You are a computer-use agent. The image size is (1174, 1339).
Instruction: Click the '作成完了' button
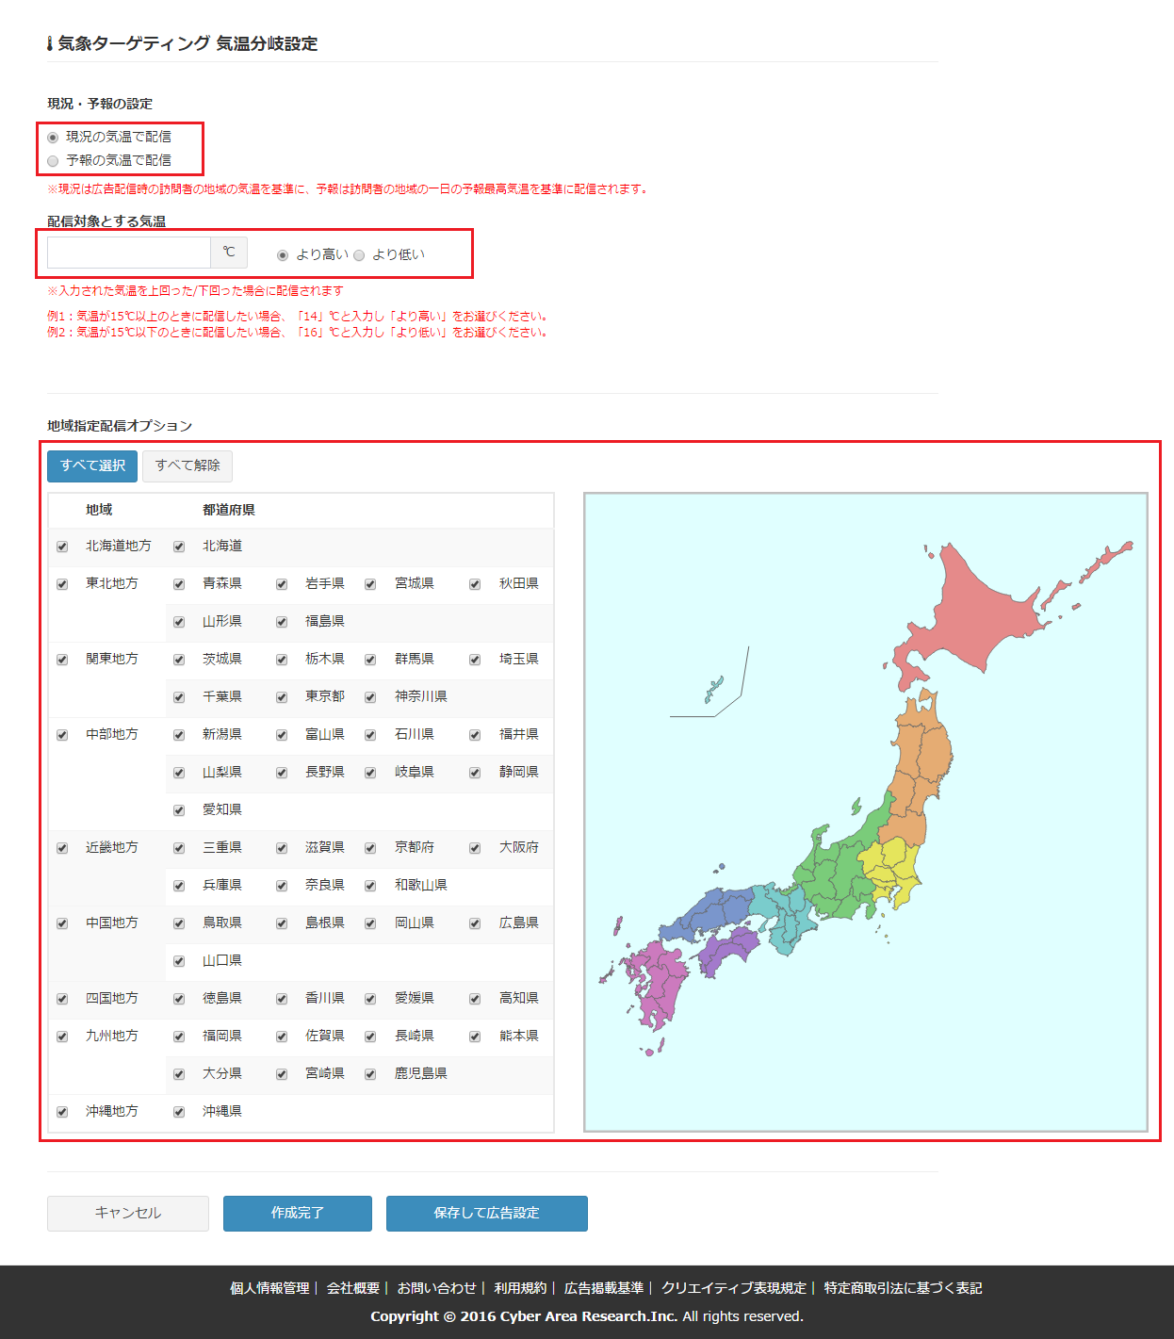298,1214
